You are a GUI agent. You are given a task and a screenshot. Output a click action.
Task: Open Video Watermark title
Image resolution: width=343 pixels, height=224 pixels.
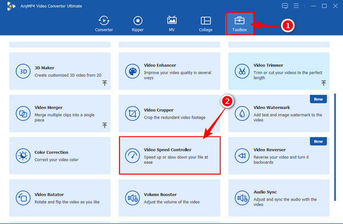coord(272,107)
